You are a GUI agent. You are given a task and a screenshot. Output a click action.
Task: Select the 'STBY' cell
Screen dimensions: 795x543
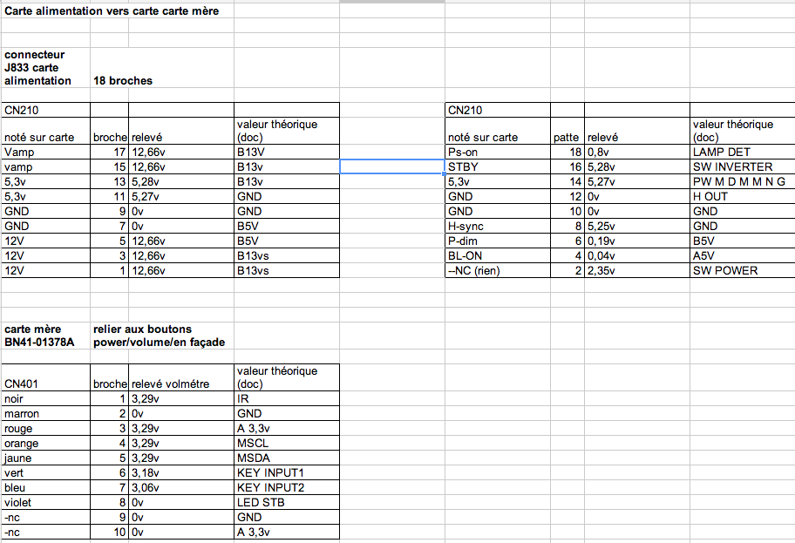click(x=498, y=166)
